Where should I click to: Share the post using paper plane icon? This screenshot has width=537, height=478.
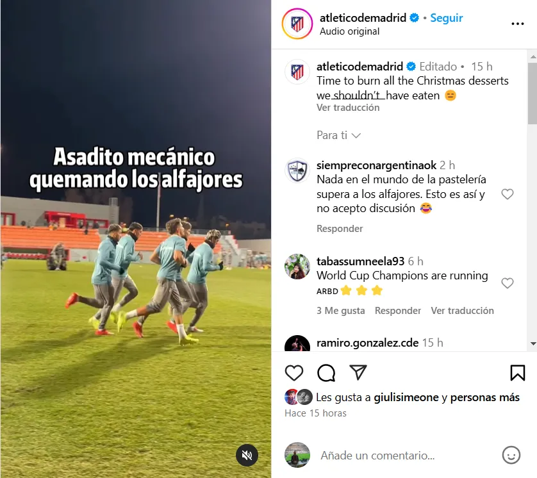coord(358,372)
